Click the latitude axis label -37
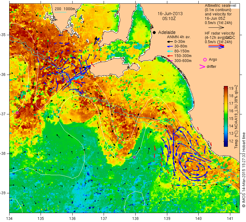246x222 pixels. tap(3, 114)
